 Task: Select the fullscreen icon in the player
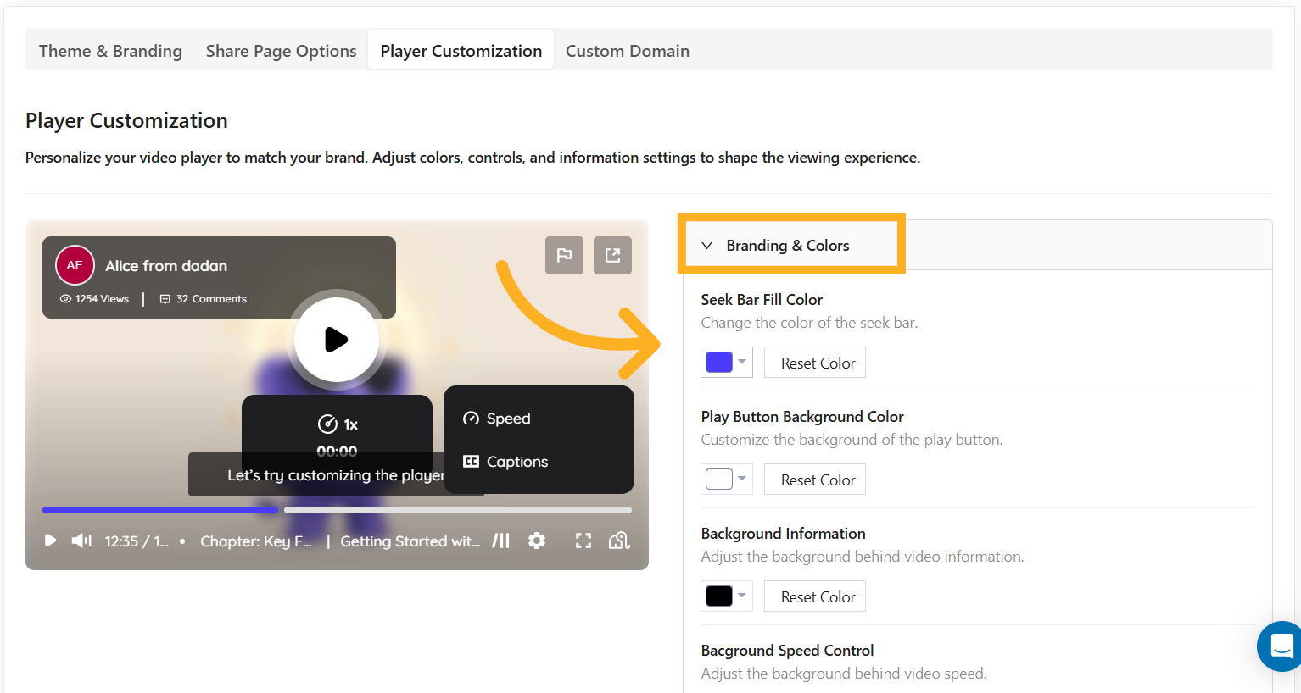pyautogui.click(x=583, y=540)
